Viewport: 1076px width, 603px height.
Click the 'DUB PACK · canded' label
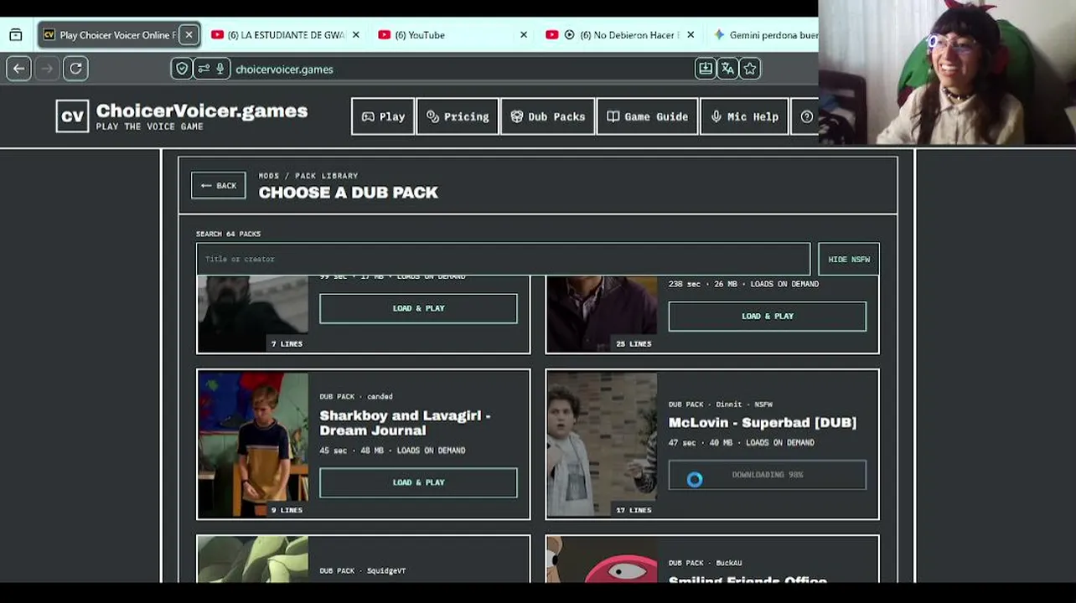(x=356, y=397)
